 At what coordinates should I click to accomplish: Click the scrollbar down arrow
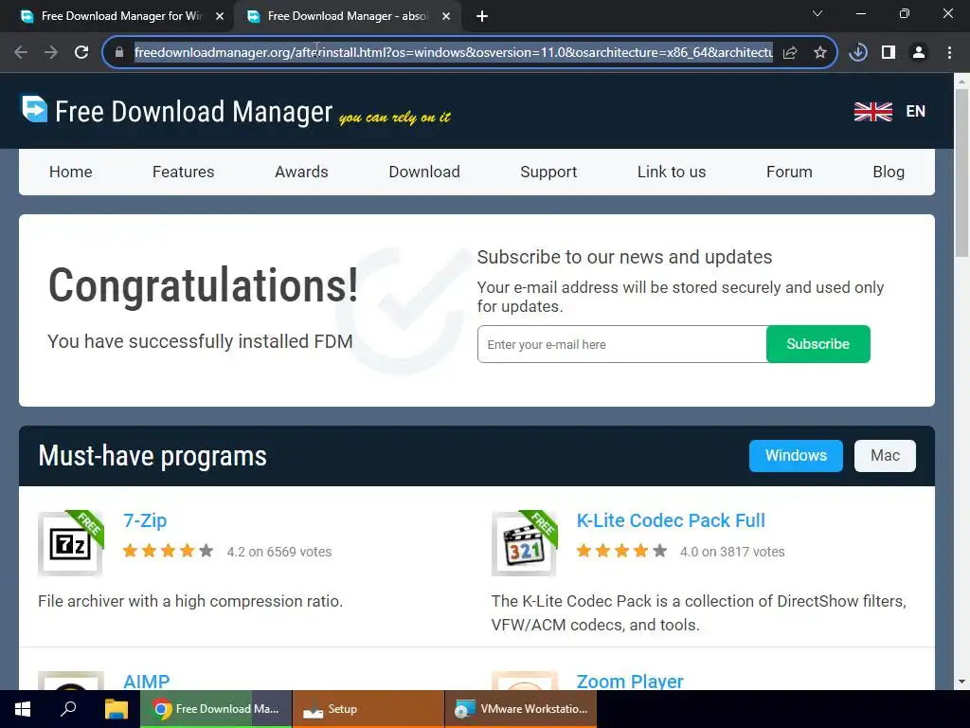pos(961,682)
